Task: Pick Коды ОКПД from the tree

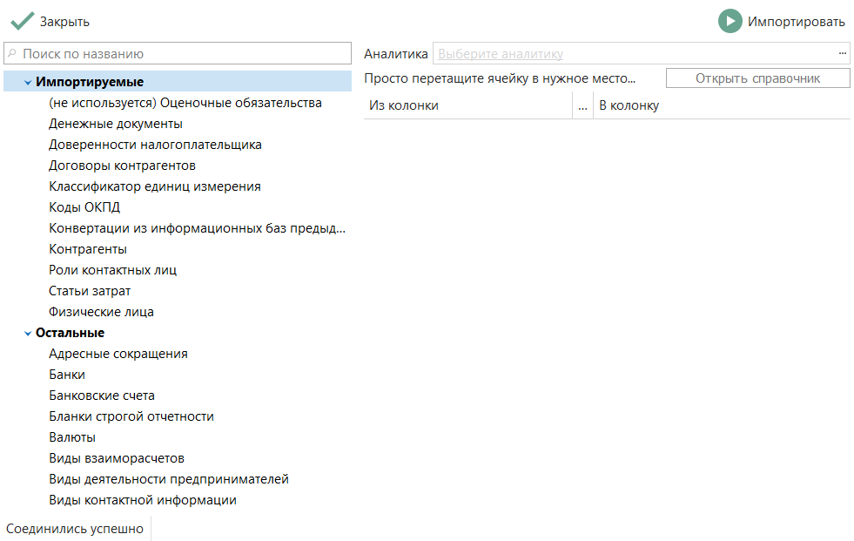Action: (84, 207)
